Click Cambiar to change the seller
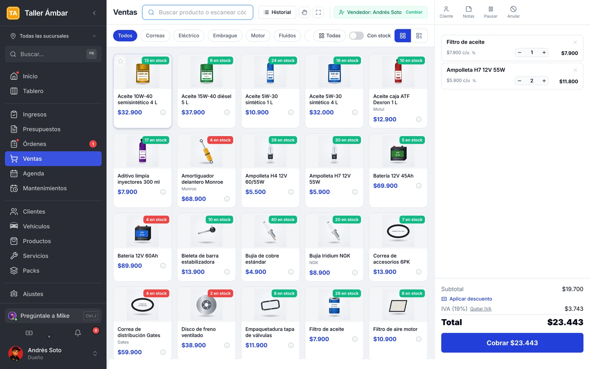This screenshot has height=369, width=590. (414, 12)
